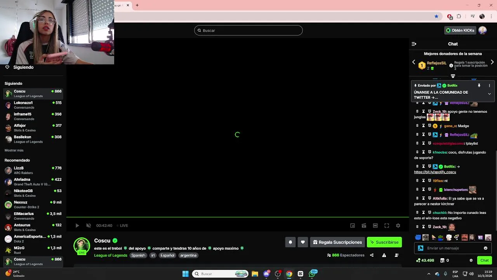This screenshot has height=280, width=497.
Task: Click Obtén KICKs button
Action: (x=460, y=30)
